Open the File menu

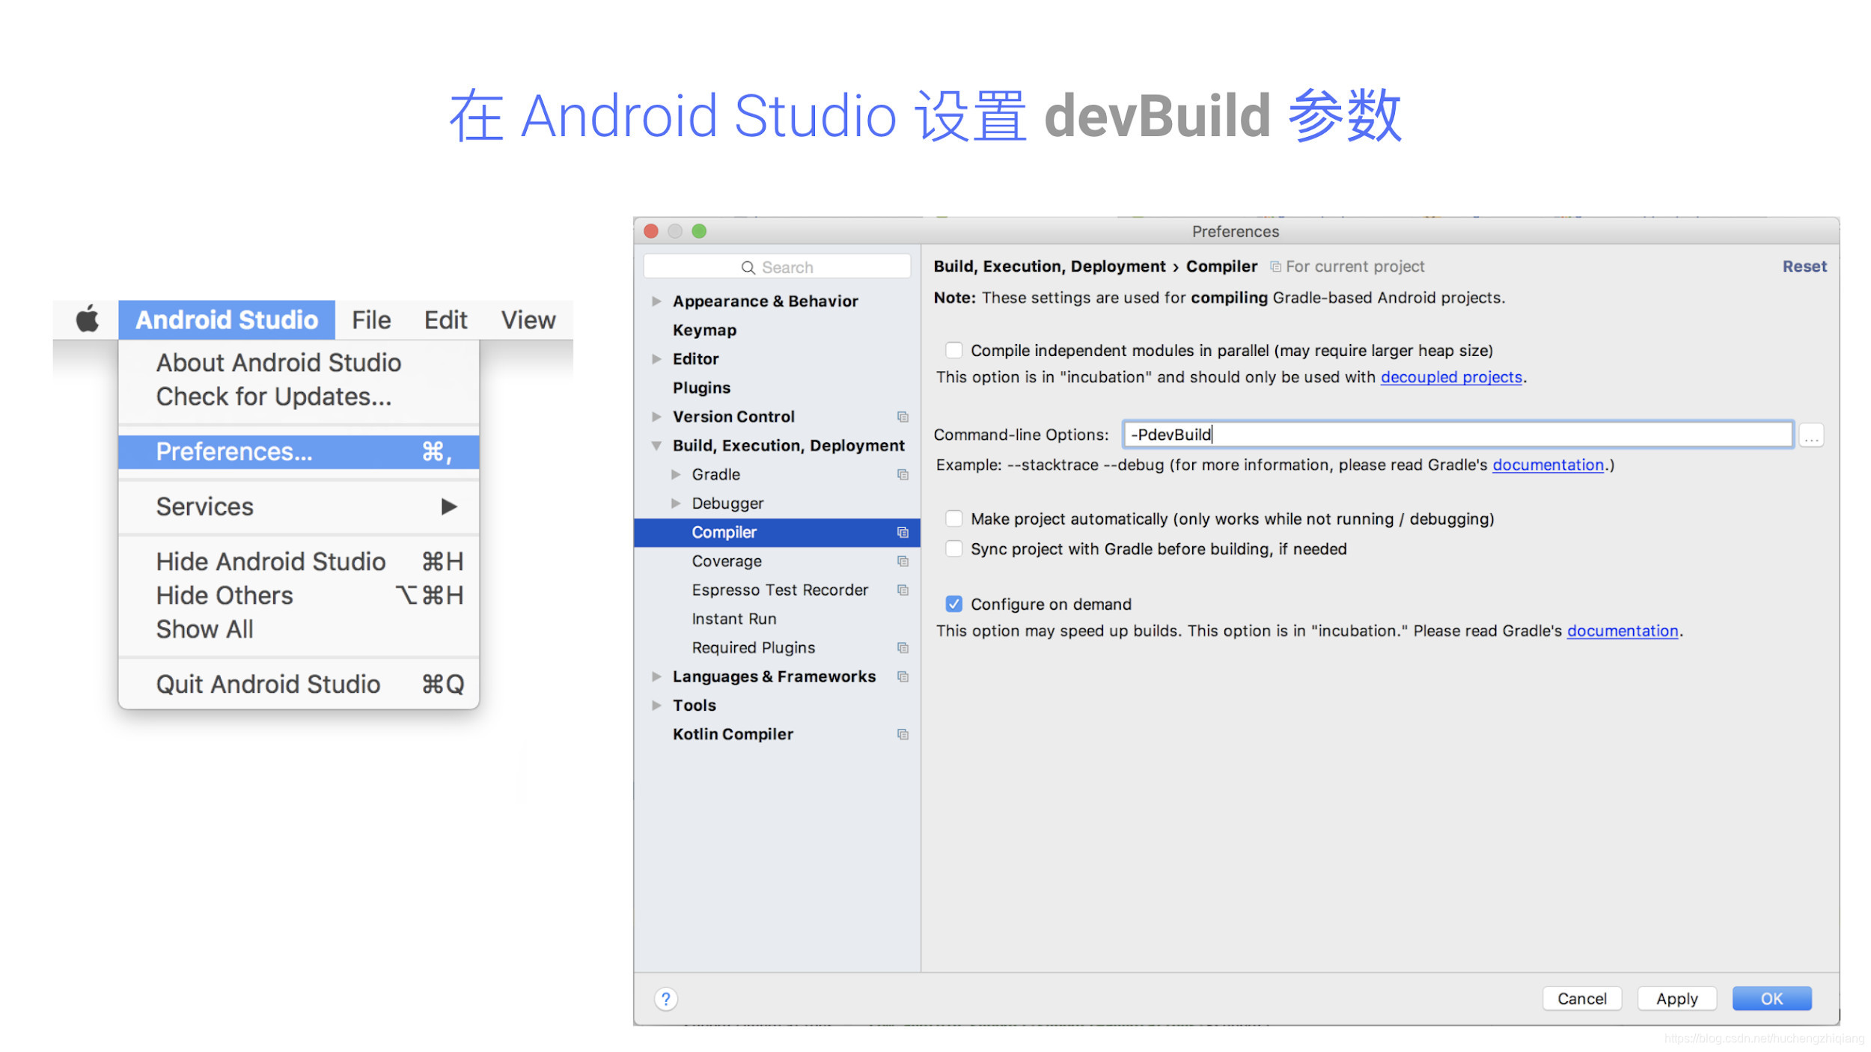pos(371,319)
